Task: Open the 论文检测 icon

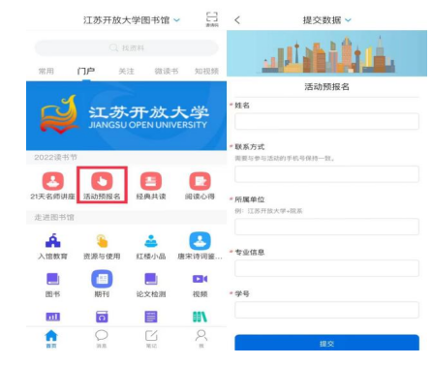Action: click(151, 279)
